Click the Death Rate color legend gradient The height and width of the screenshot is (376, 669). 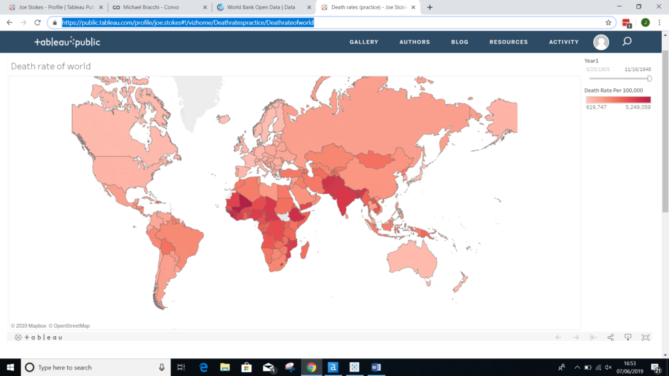[x=618, y=100]
